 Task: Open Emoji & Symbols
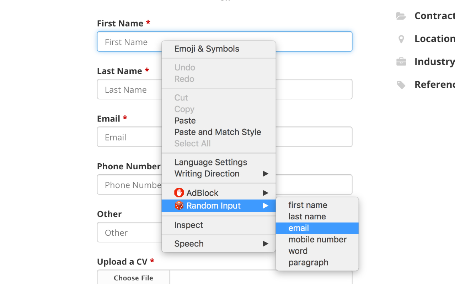pos(206,49)
